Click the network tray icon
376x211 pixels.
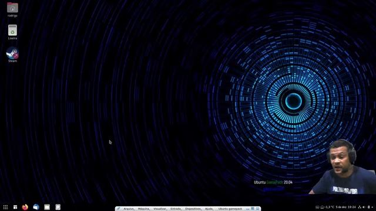tap(360, 207)
